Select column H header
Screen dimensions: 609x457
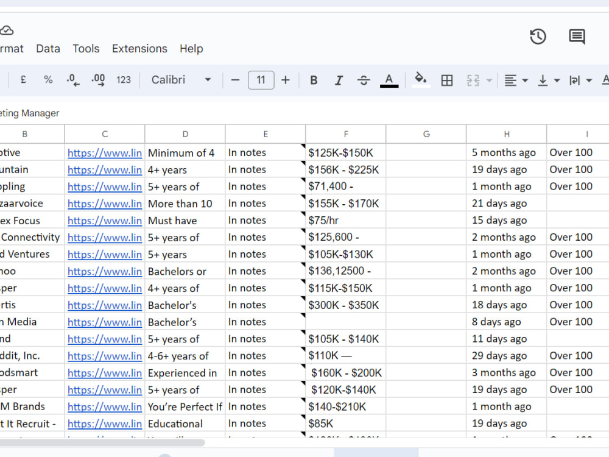[507, 134]
